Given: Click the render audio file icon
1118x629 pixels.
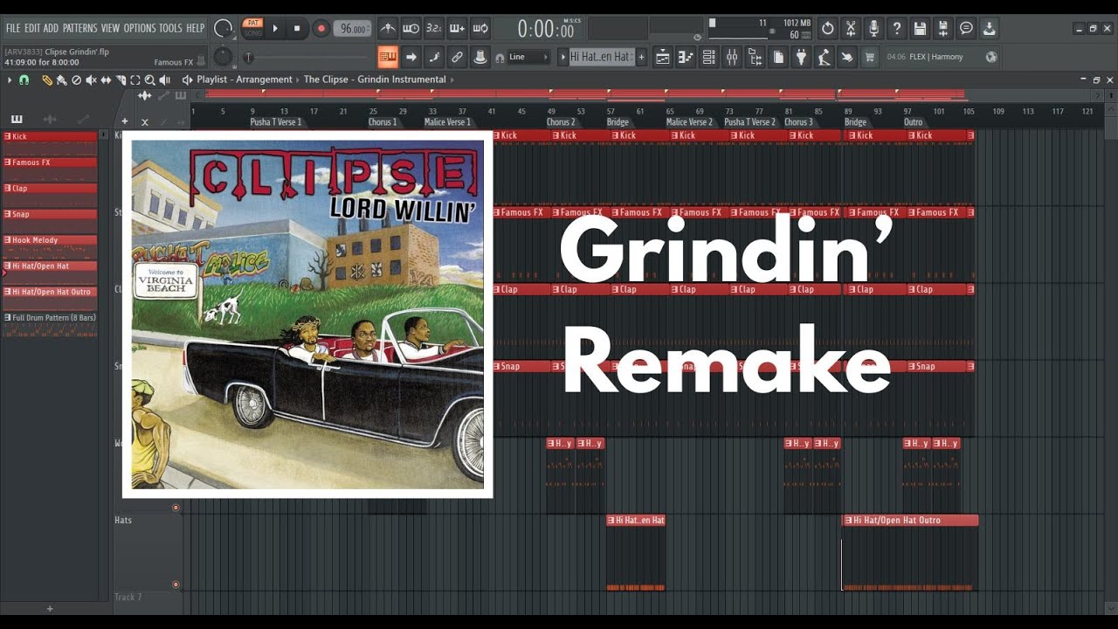Looking at the screenshot, I should click(x=942, y=28).
